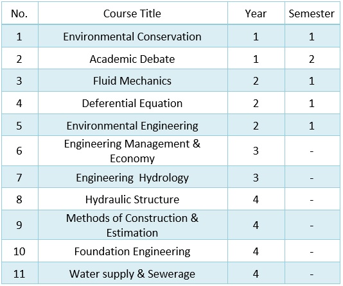Select the Environmental Engineering cell

(x=132, y=125)
